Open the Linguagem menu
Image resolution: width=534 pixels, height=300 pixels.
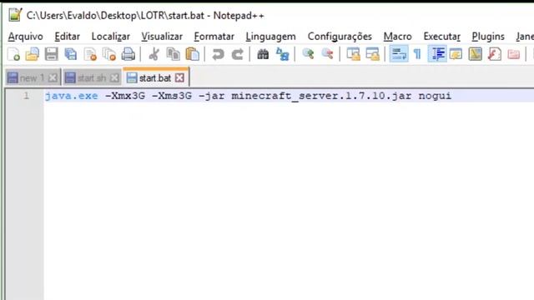[270, 37]
